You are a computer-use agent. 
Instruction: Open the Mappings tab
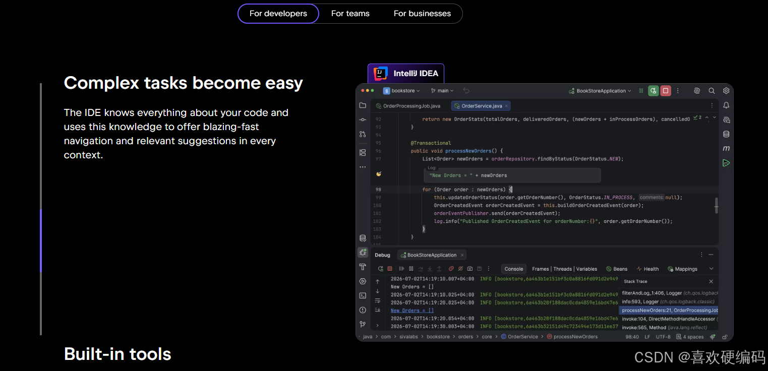pos(682,269)
